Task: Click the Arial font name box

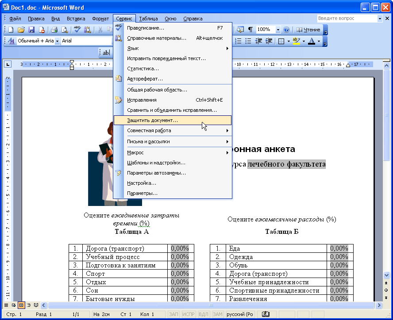Action: [86, 41]
